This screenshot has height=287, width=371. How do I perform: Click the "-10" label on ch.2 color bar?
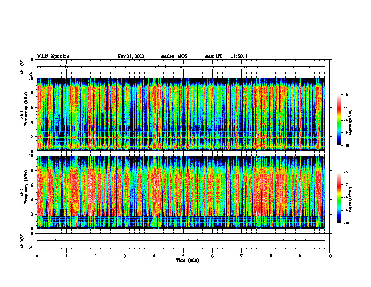click(346, 223)
